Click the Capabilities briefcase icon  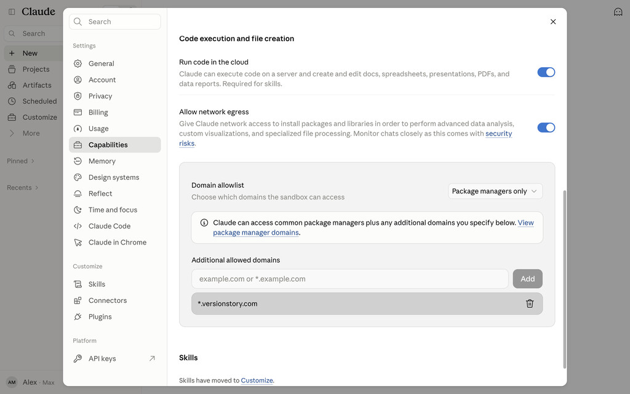click(78, 145)
